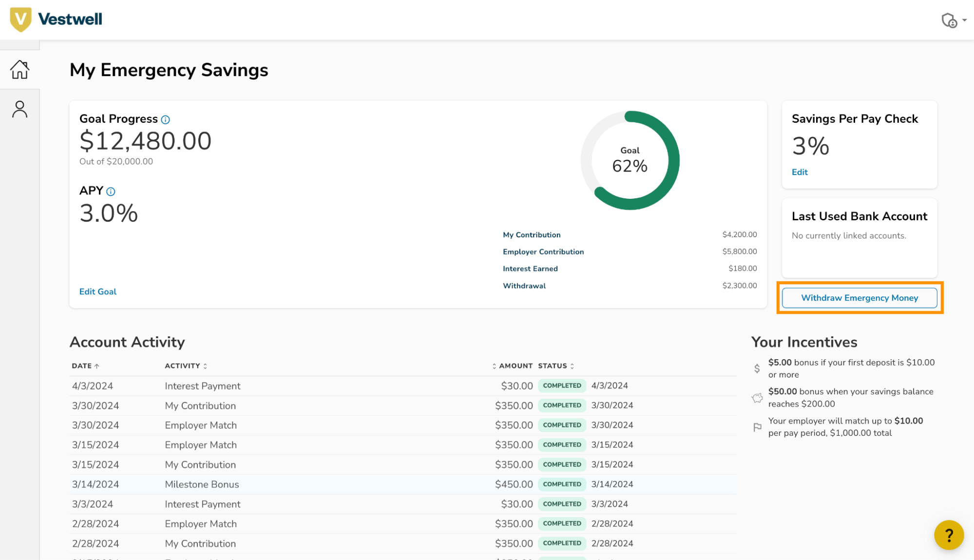Open the Home icon in sidebar
This screenshot has width=974, height=560.
[19, 69]
